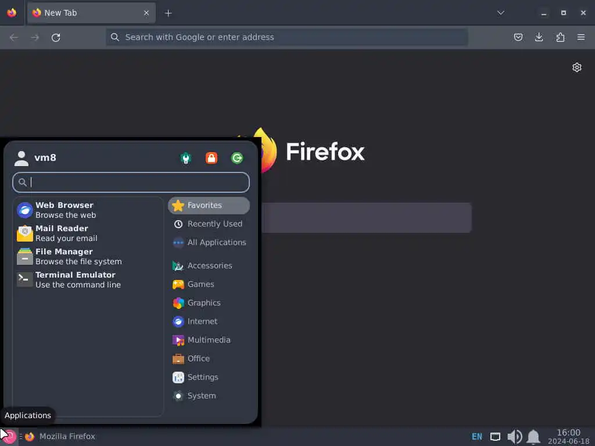The image size is (595, 446).
Task: Click the vm8 user avatar icon
Action: coord(21,158)
